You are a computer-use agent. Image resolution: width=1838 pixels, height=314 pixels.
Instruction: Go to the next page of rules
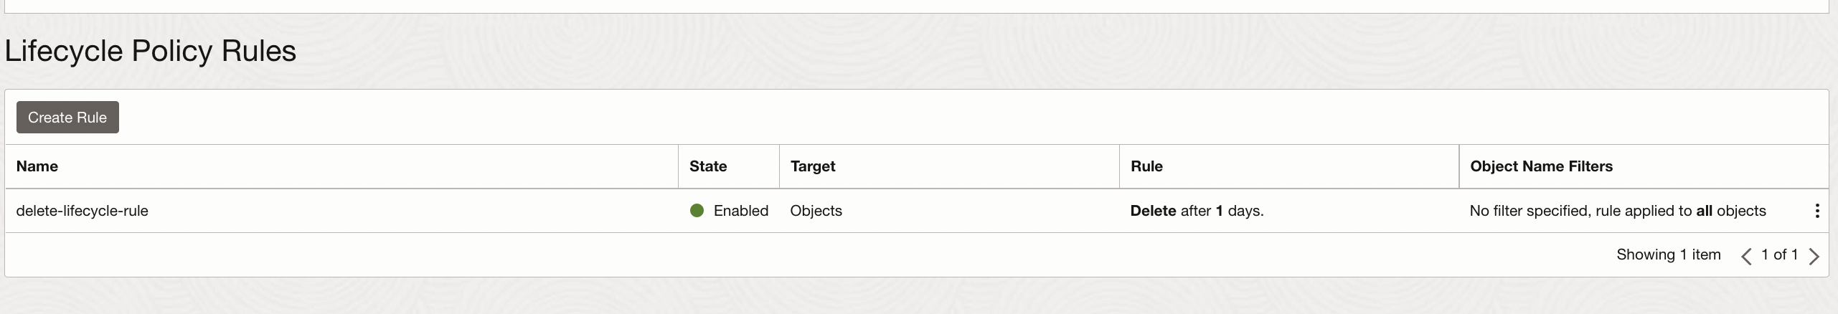(1814, 256)
